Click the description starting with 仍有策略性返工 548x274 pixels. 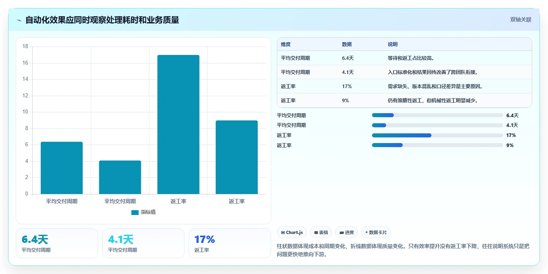pos(433,100)
